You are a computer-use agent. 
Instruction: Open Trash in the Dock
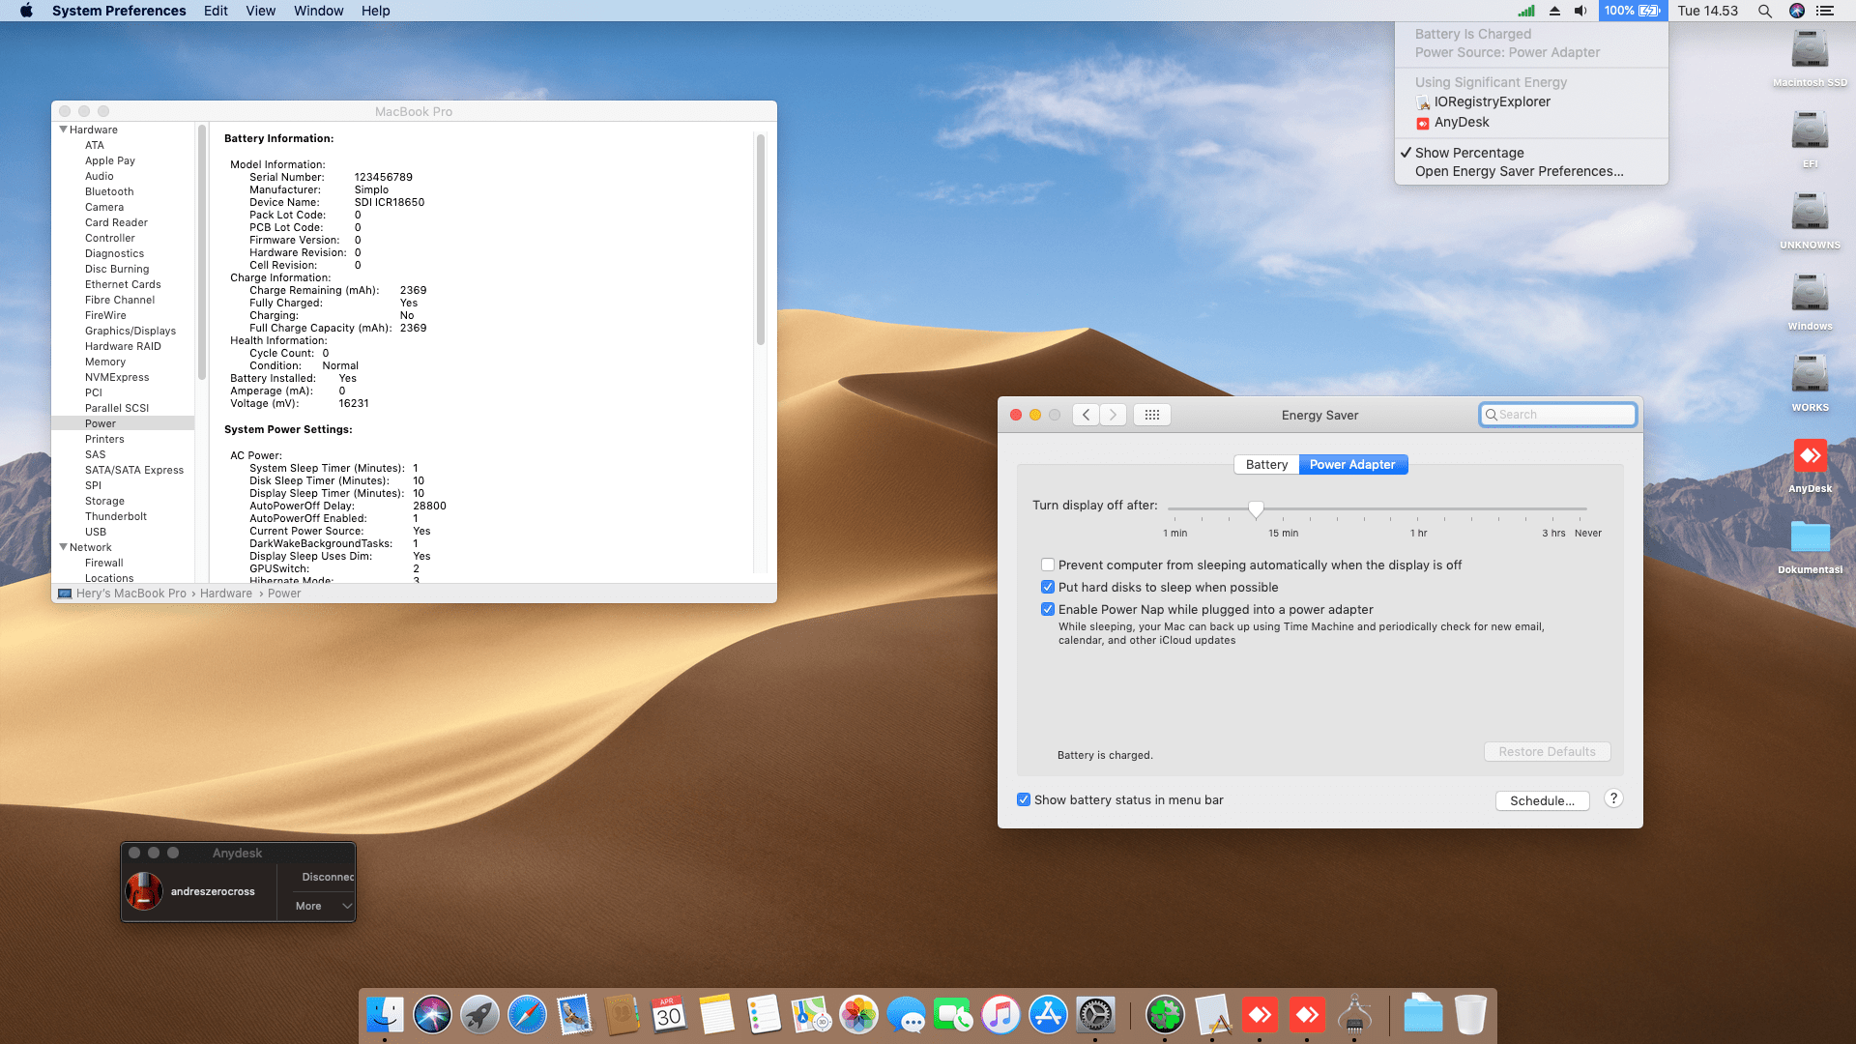tap(1470, 1015)
